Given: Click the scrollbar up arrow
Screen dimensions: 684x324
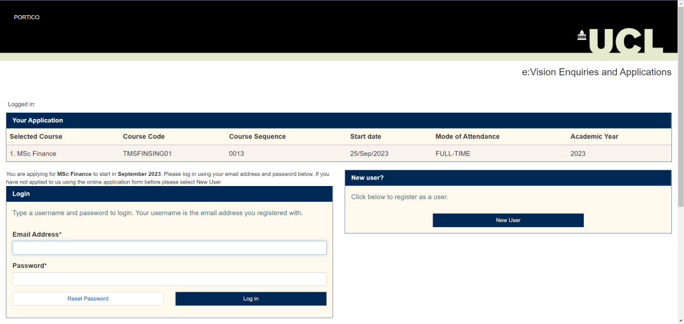Looking at the screenshot, I should pos(680,4).
